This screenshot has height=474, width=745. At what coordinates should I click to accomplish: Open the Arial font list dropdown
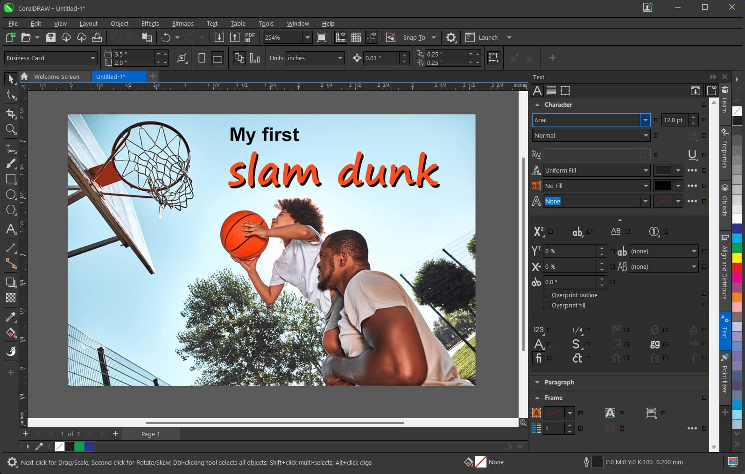pyautogui.click(x=645, y=120)
